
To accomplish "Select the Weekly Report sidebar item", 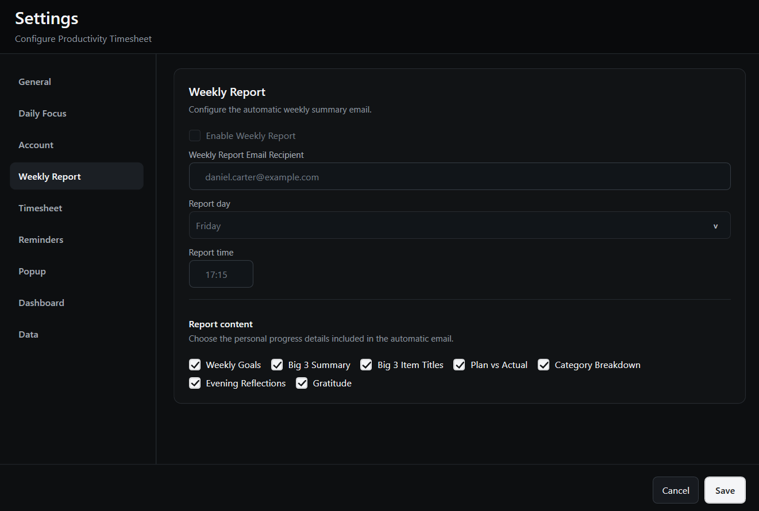I will [76, 176].
